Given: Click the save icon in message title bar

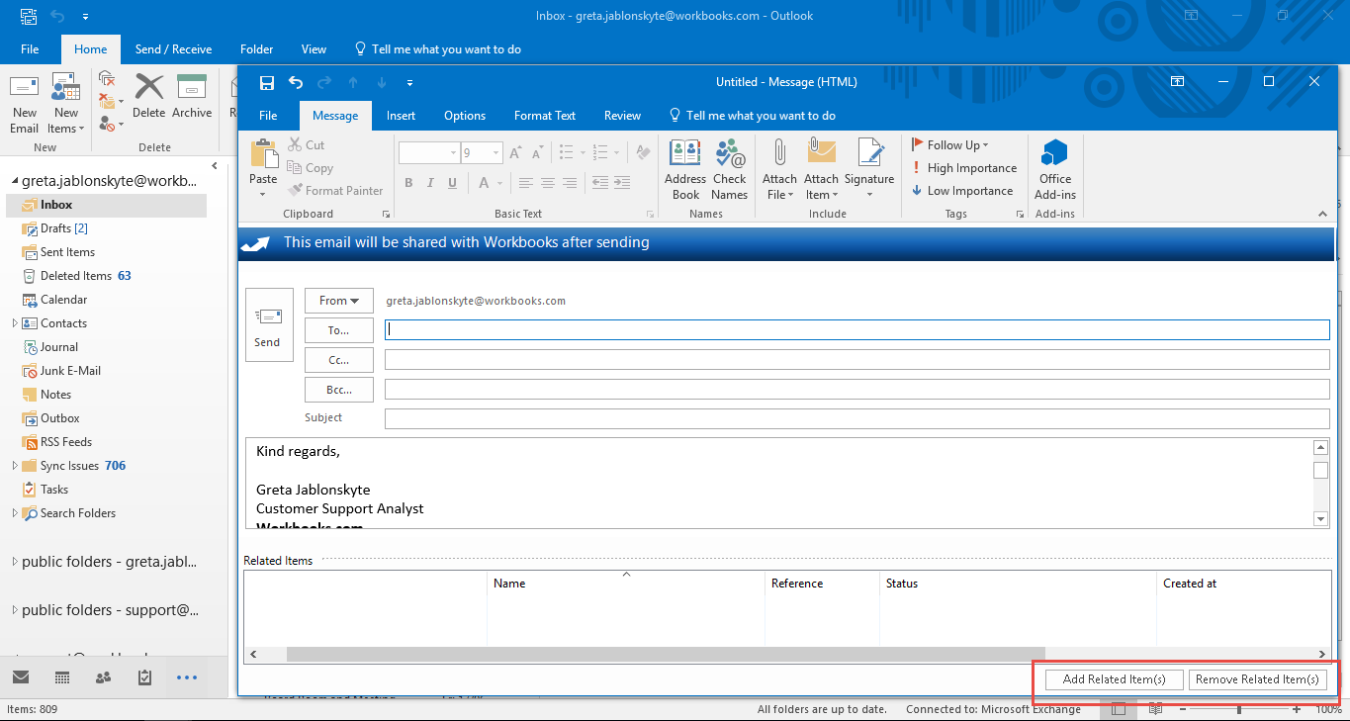Looking at the screenshot, I should [266, 82].
